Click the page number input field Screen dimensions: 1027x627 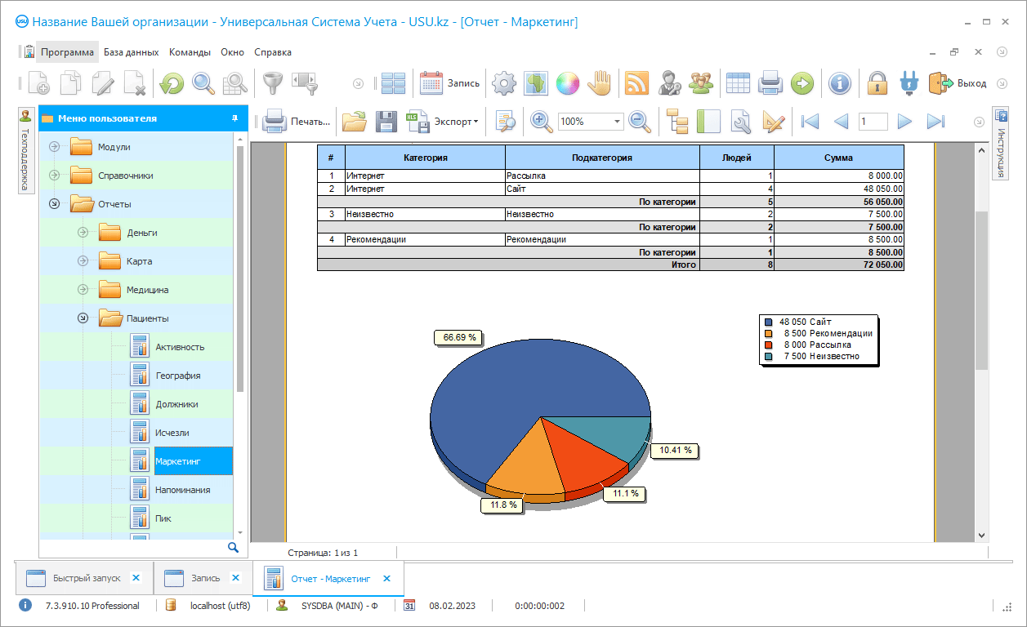873,122
